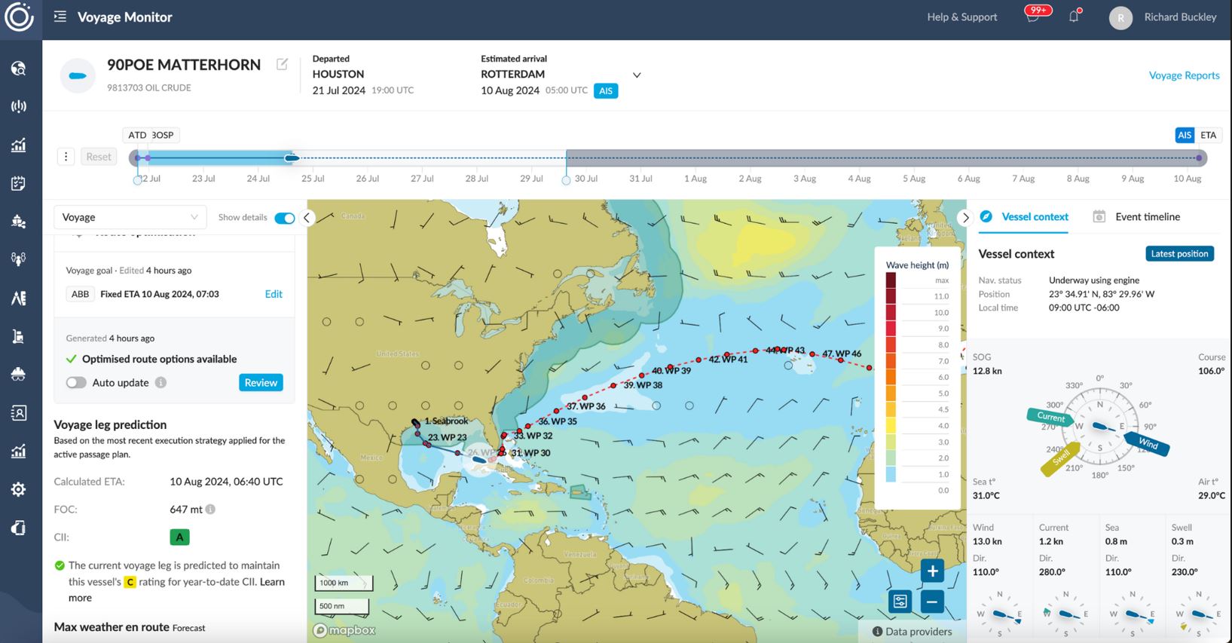Enable the Auto update switch
Viewport: 1232px width, 643px height.
click(x=76, y=383)
